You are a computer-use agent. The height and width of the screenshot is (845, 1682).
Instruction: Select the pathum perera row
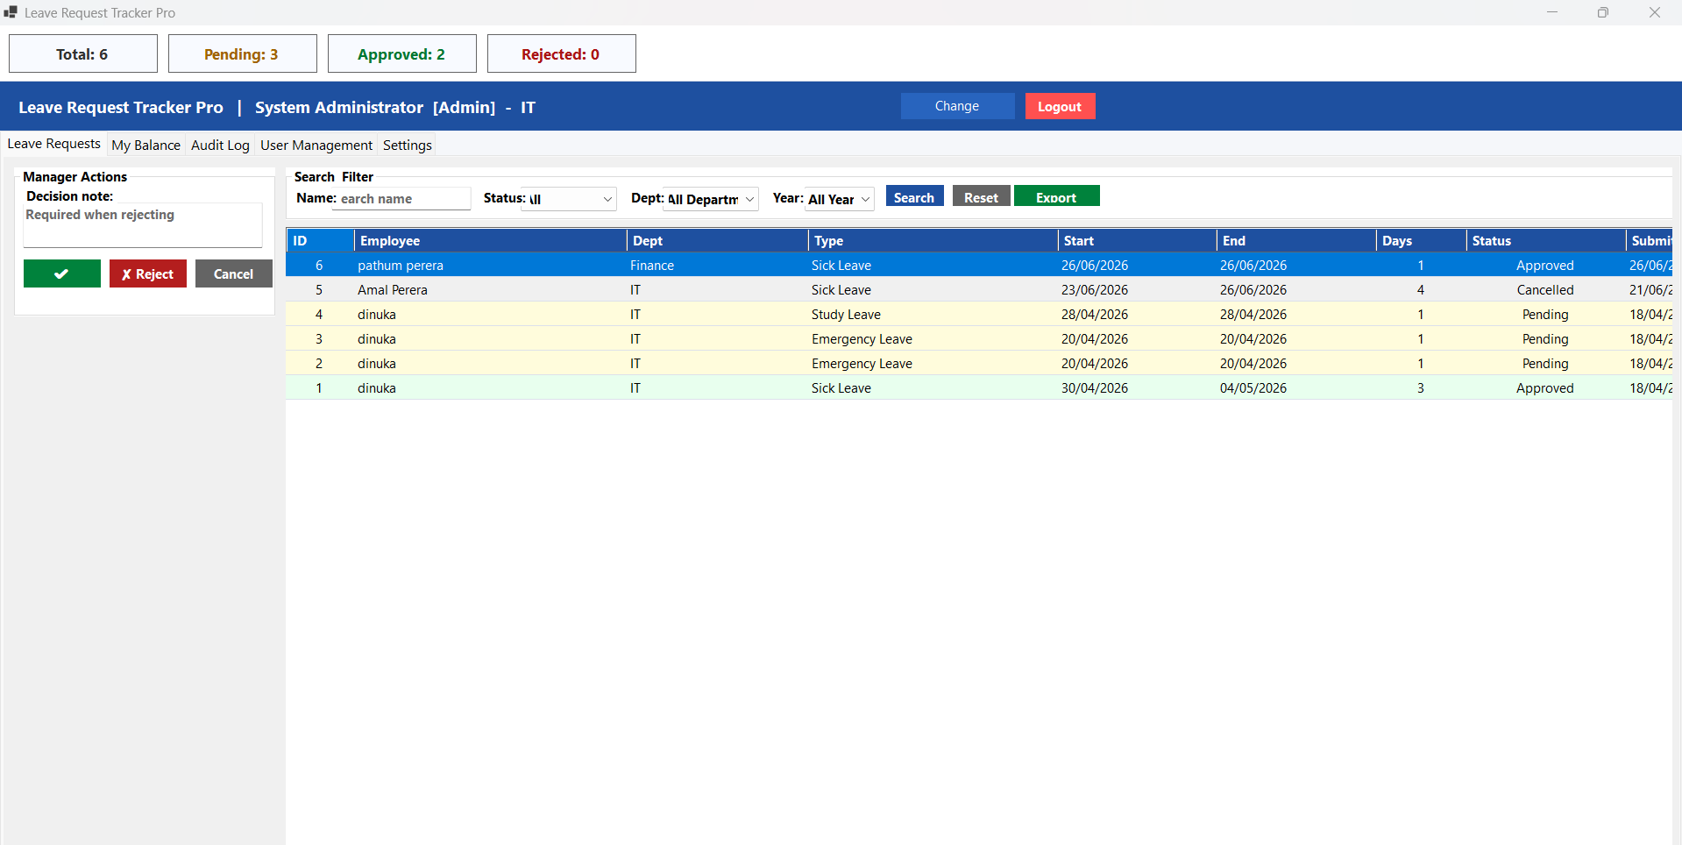pyautogui.click(x=979, y=265)
